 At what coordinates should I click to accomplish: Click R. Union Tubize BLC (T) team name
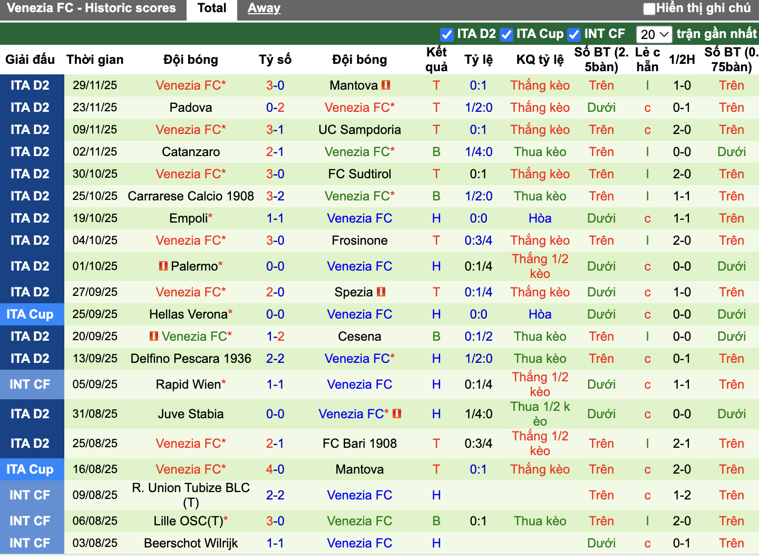coord(191,495)
